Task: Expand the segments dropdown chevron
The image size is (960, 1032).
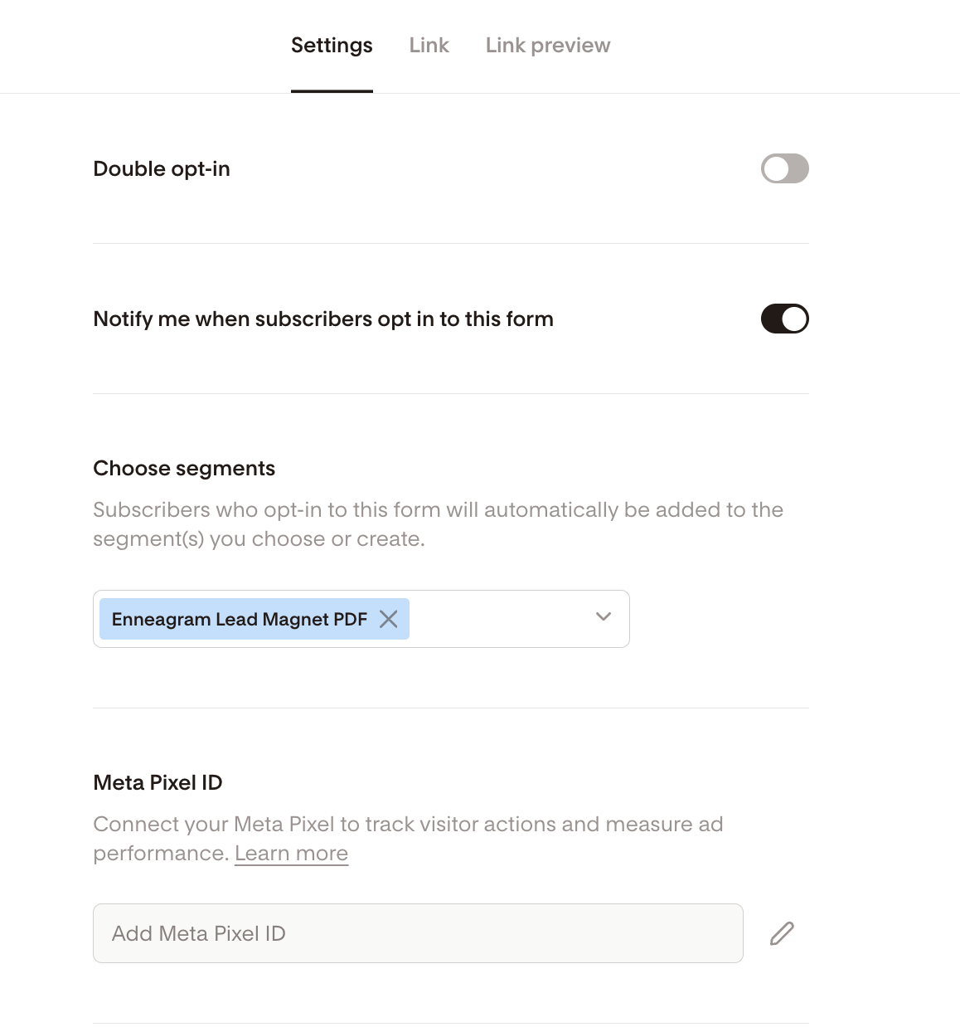Action: coord(604,616)
